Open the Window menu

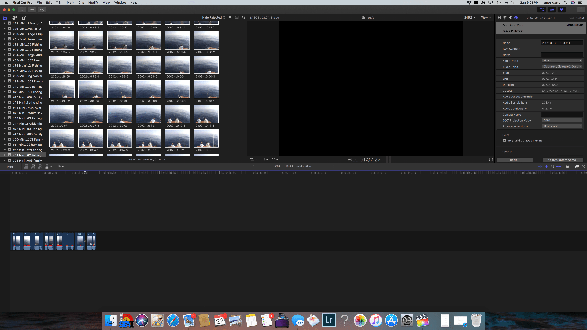click(x=120, y=2)
